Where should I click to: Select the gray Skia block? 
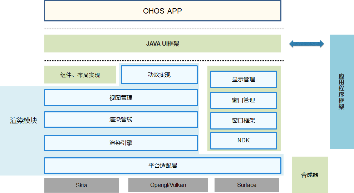[82, 185]
